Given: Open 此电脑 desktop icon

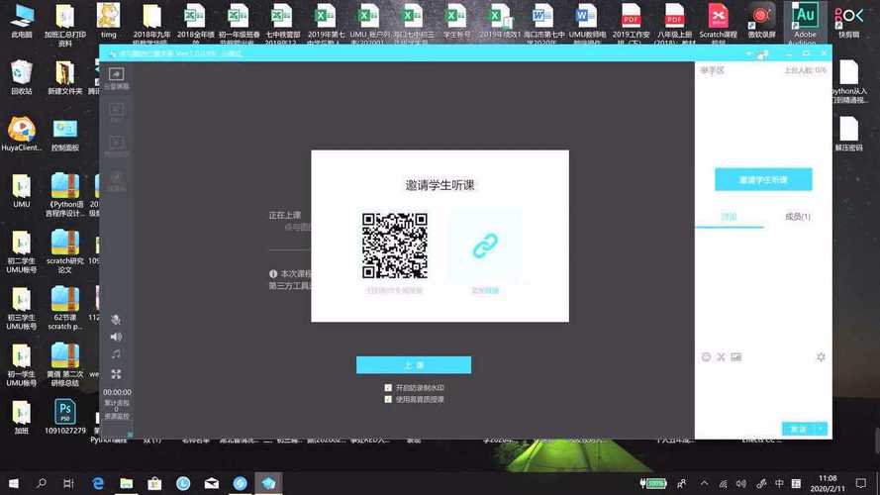Looking at the screenshot, I should (22, 21).
